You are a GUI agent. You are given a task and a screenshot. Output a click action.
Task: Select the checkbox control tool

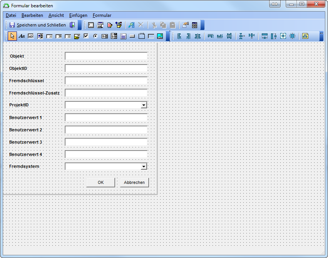click(x=86, y=36)
